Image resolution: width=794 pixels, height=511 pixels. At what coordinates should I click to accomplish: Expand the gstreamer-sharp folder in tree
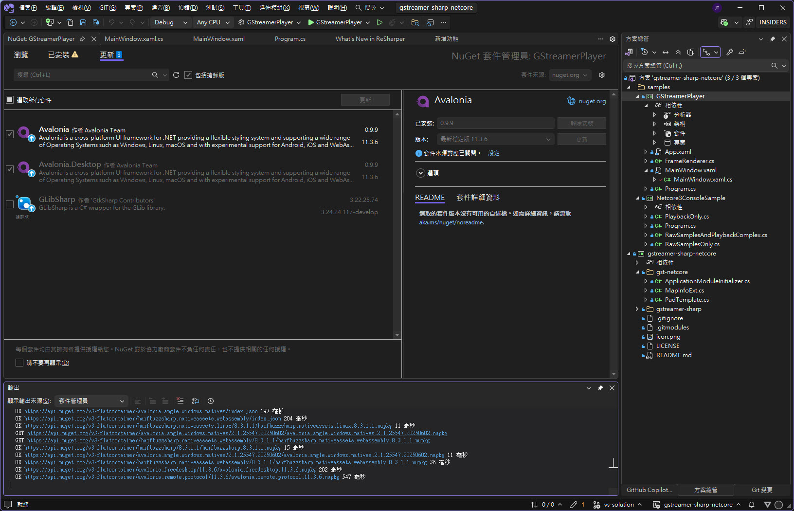(637, 309)
